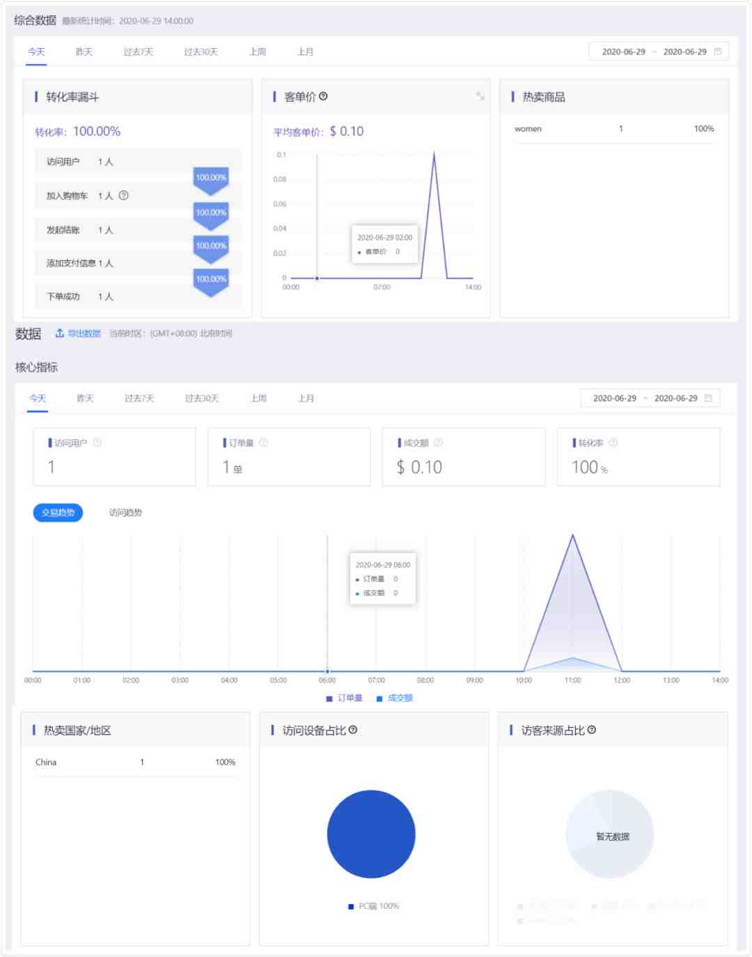The image size is (752, 957).
Task: Expand the 客单价 chart with the enlarge icon
Action: pyautogui.click(x=480, y=95)
